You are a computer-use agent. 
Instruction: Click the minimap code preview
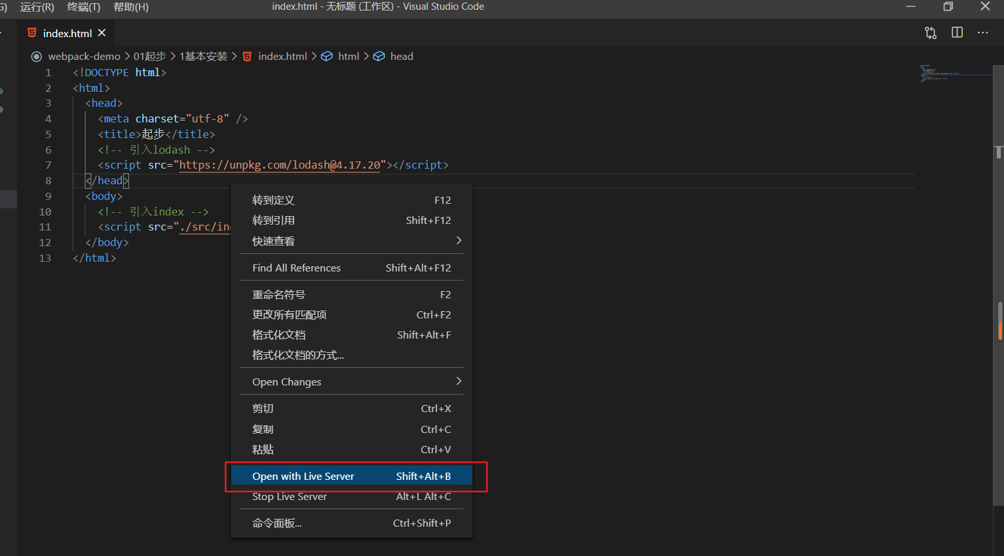955,73
